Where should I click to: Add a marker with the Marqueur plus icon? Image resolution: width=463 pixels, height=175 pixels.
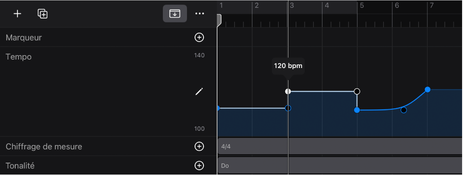point(200,37)
